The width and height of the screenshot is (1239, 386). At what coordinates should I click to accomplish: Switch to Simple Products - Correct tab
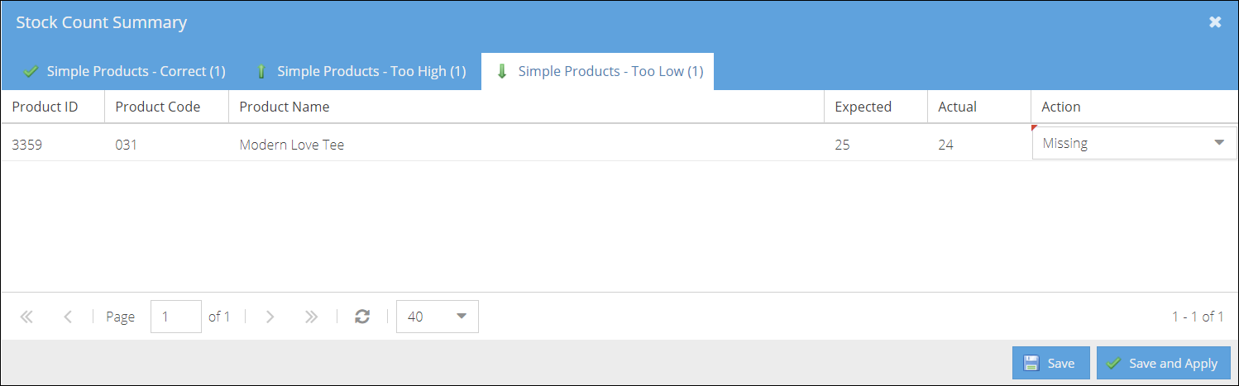click(124, 72)
